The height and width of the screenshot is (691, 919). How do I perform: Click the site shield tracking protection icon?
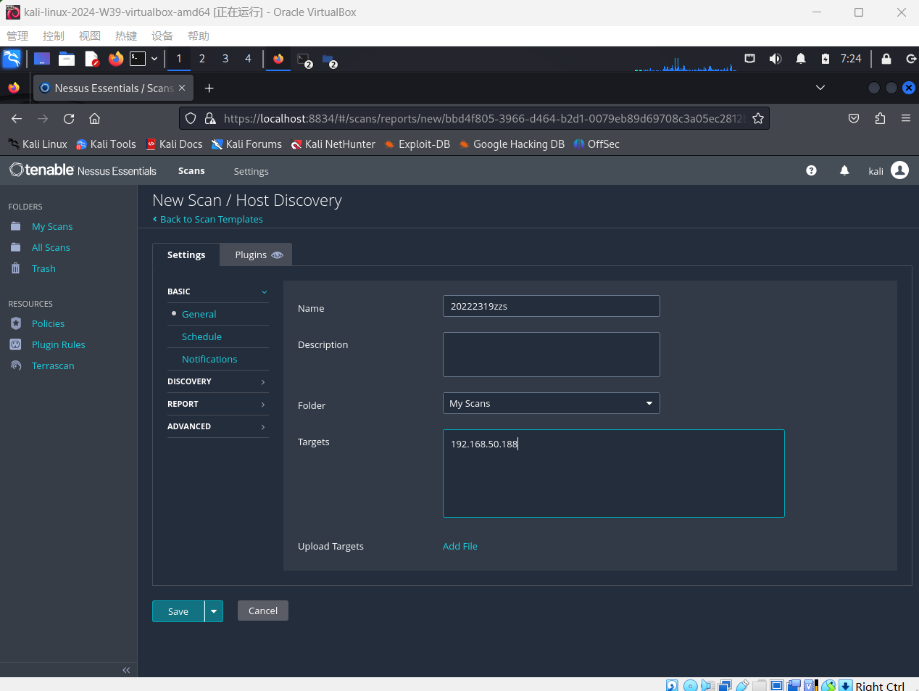click(x=191, y=118)
